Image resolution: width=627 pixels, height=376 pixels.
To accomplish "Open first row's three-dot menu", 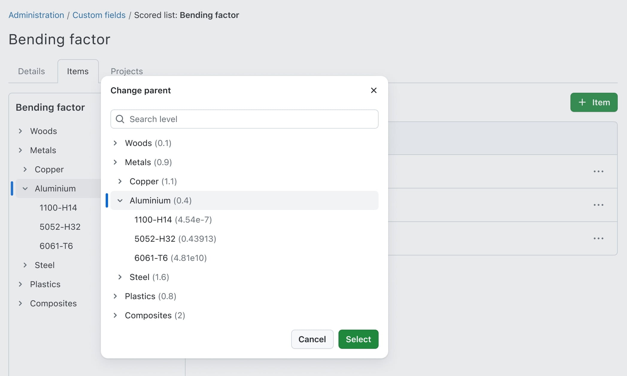I will [x=598, y=171].
